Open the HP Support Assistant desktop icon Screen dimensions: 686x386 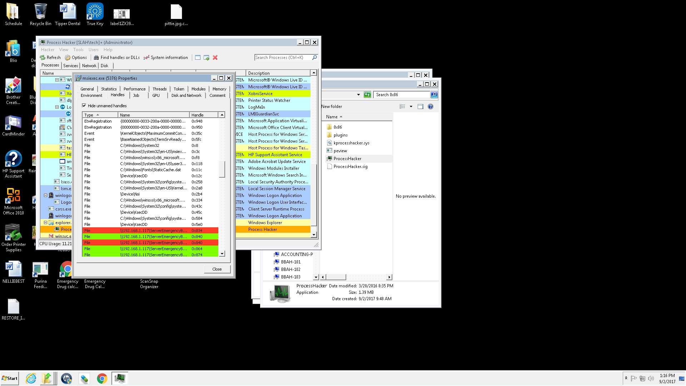click(x=14, y=164)
